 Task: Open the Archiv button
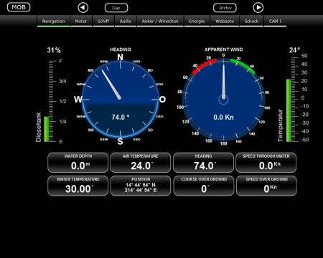[225, 8]
